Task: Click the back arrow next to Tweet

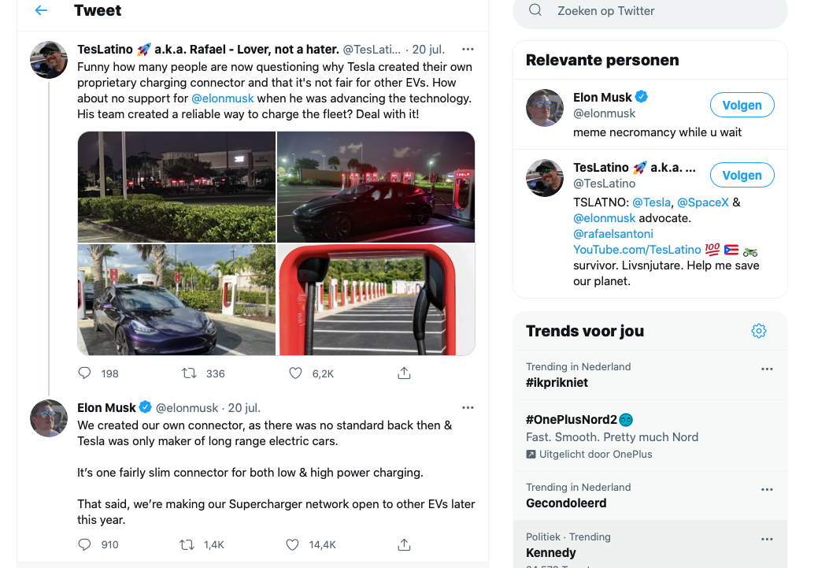Action: [41, 11]
